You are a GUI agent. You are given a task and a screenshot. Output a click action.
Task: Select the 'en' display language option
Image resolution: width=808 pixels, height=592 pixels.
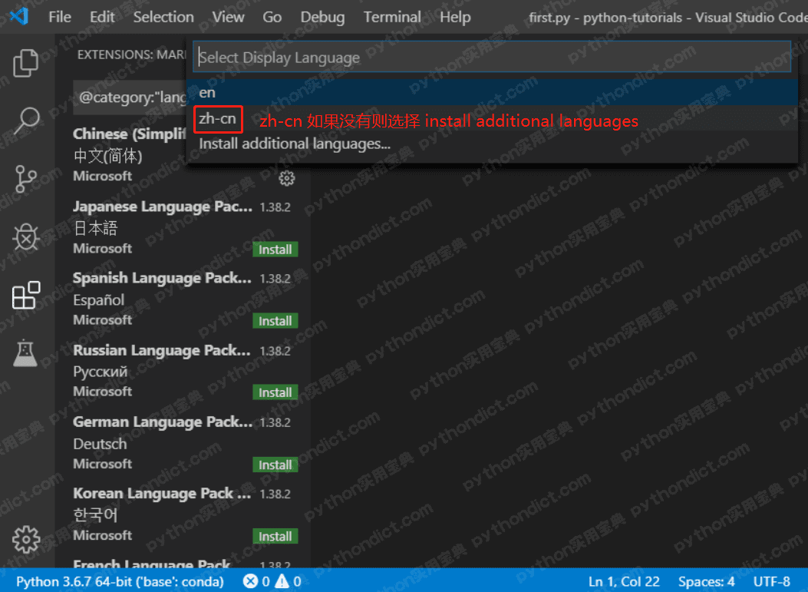(207, 93)
